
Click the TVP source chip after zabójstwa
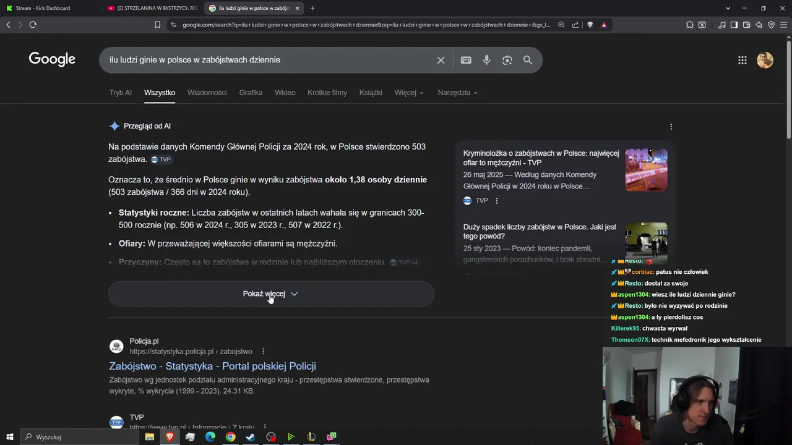pyautogui.click(x=161, y=159)
